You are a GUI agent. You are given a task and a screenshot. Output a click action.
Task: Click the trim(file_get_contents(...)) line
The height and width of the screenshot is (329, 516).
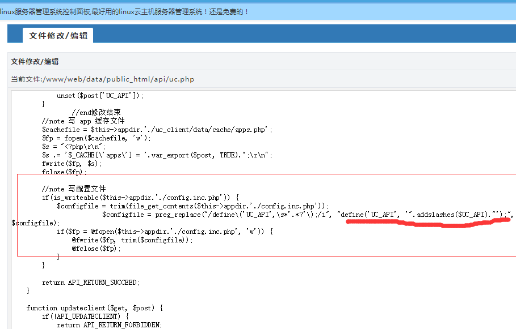(x=193, y=206)
